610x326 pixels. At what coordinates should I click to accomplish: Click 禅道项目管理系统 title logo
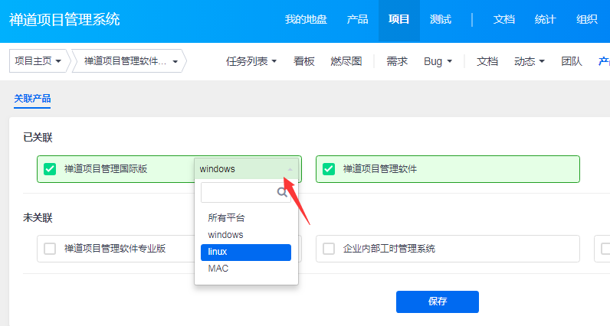coord(64,19)
